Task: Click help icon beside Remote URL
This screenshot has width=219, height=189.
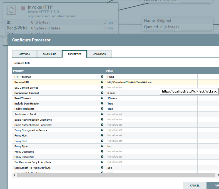Action: pyautogui.click(x=102, y=82)
